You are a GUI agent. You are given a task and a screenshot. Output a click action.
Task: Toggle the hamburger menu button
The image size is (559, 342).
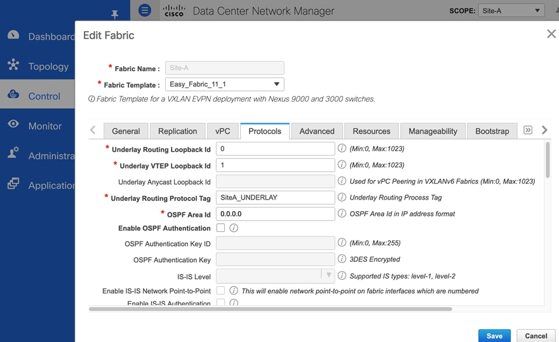click(x=145, y=10)
